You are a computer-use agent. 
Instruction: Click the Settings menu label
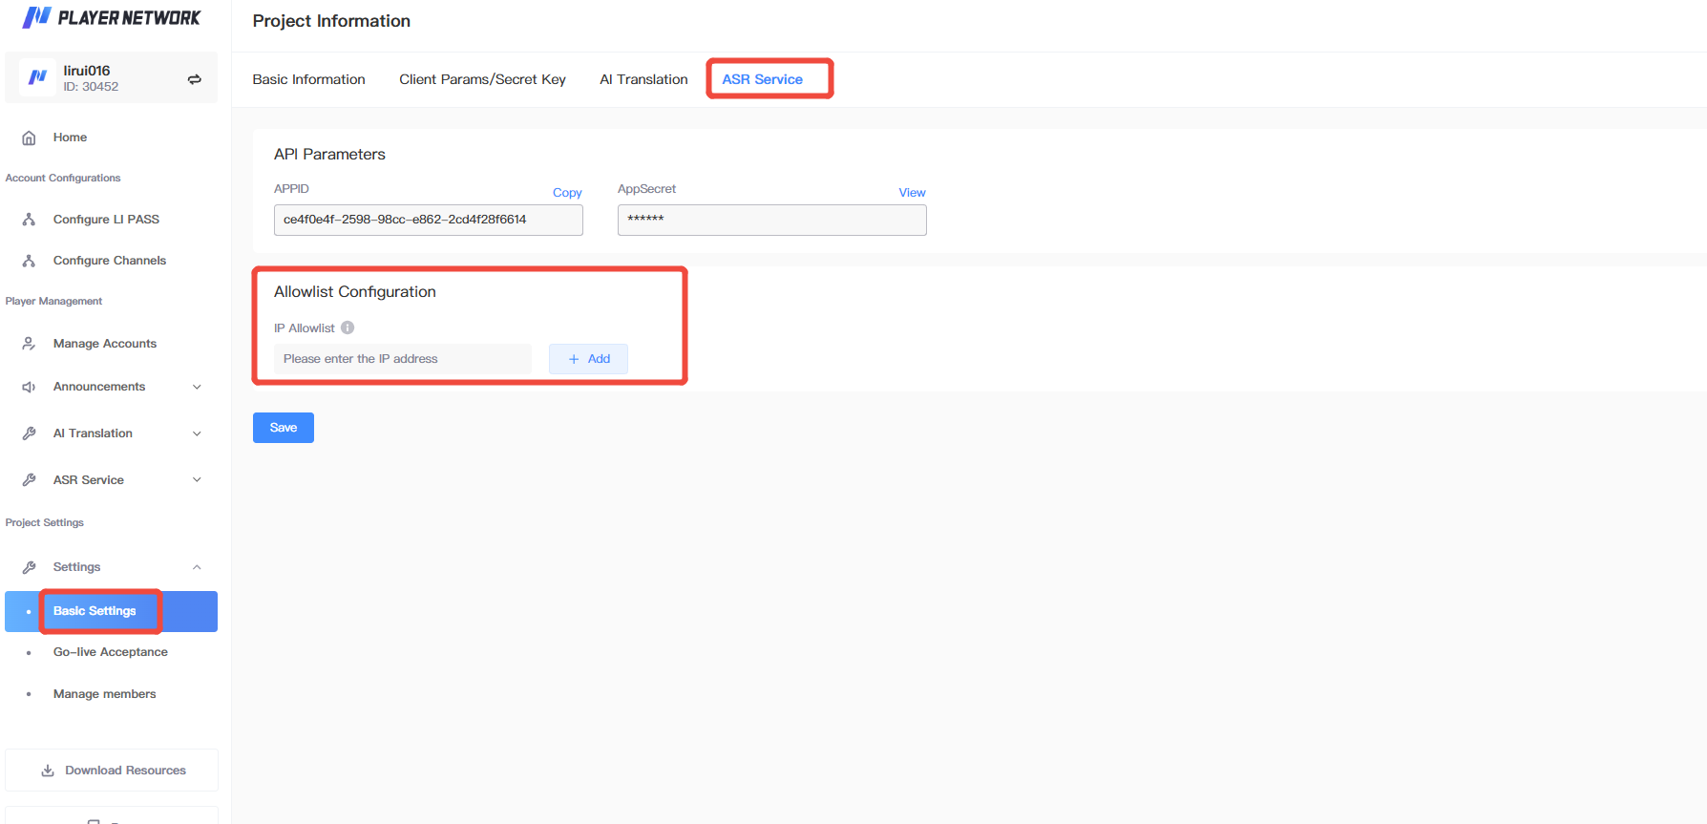76,567
